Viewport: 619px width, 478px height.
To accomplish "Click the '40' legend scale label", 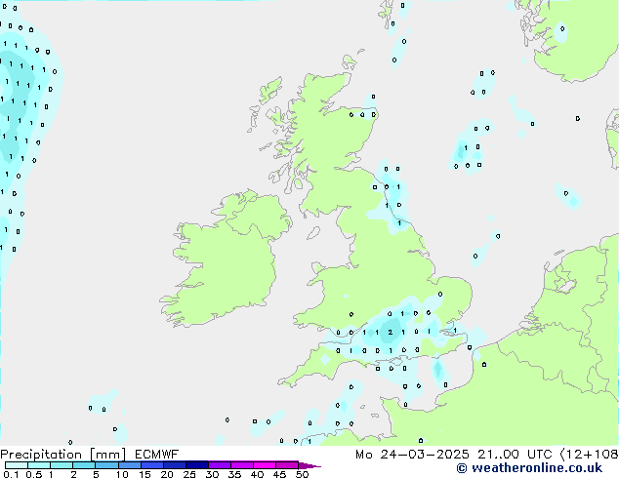I will tap(257, 474).
